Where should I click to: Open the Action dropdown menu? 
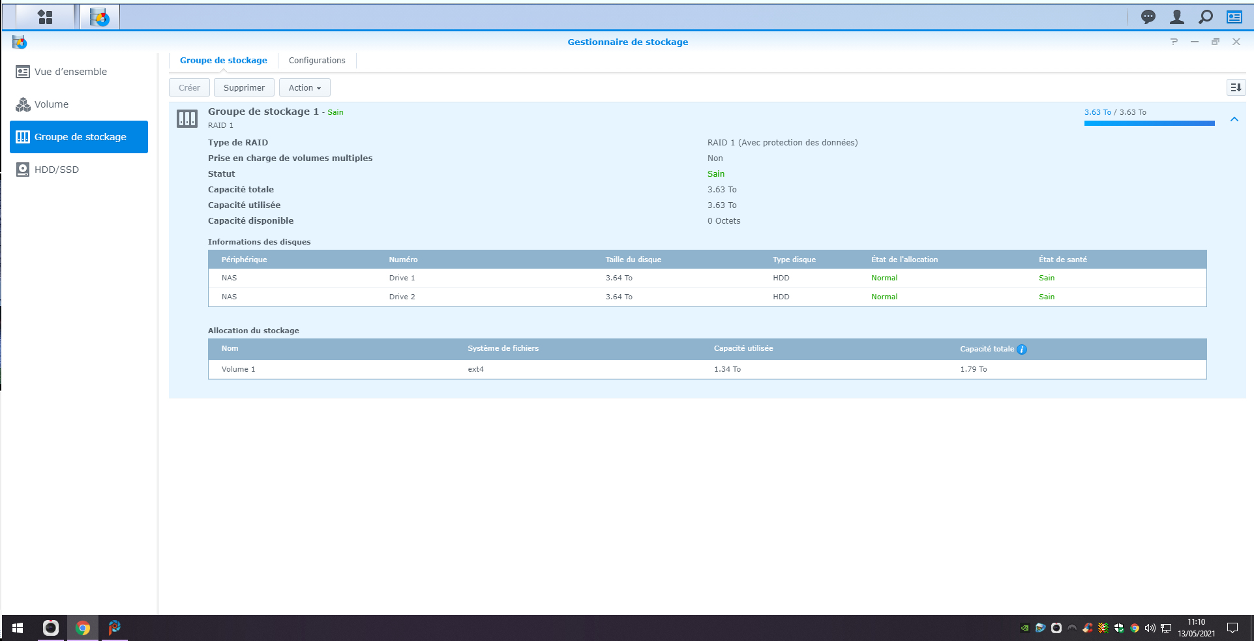point(305,87)
